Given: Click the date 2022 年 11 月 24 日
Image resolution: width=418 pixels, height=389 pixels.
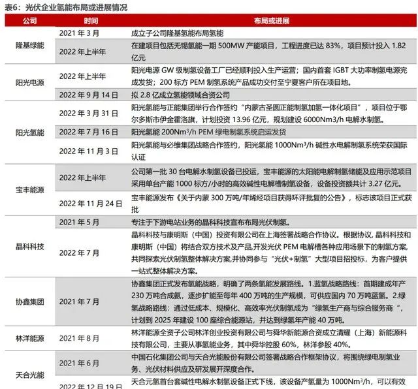Looking at the screenshot, I should click(91, 204).
